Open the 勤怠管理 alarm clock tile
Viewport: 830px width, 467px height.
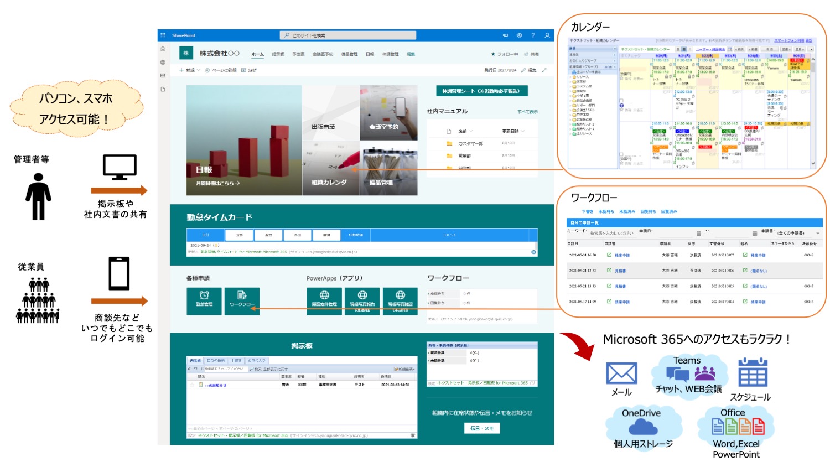click(204, 302)
